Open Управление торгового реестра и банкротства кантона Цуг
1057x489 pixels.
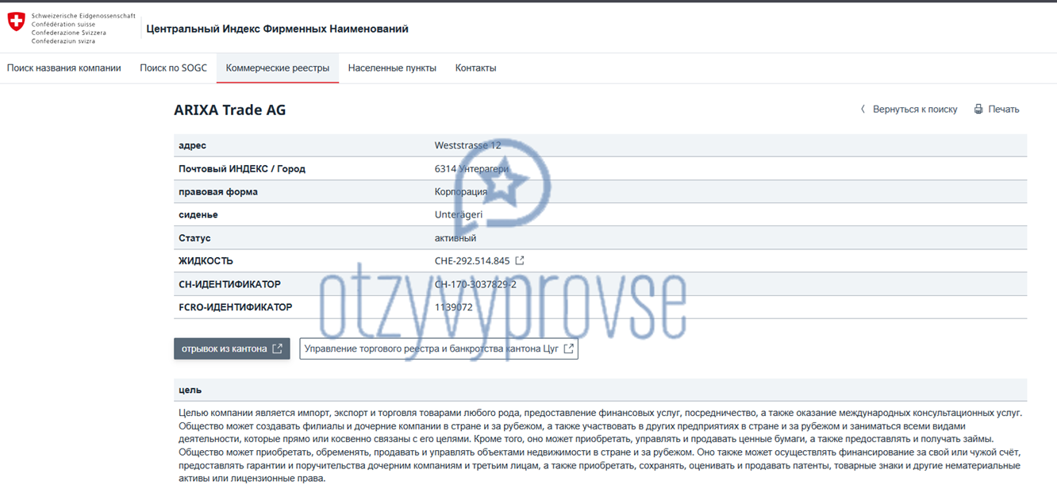439,348
